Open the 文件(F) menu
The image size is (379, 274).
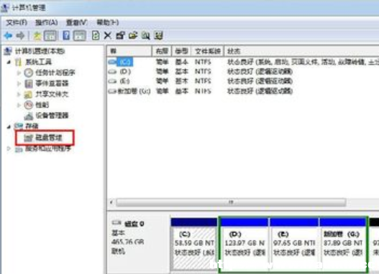click(17, 22)
